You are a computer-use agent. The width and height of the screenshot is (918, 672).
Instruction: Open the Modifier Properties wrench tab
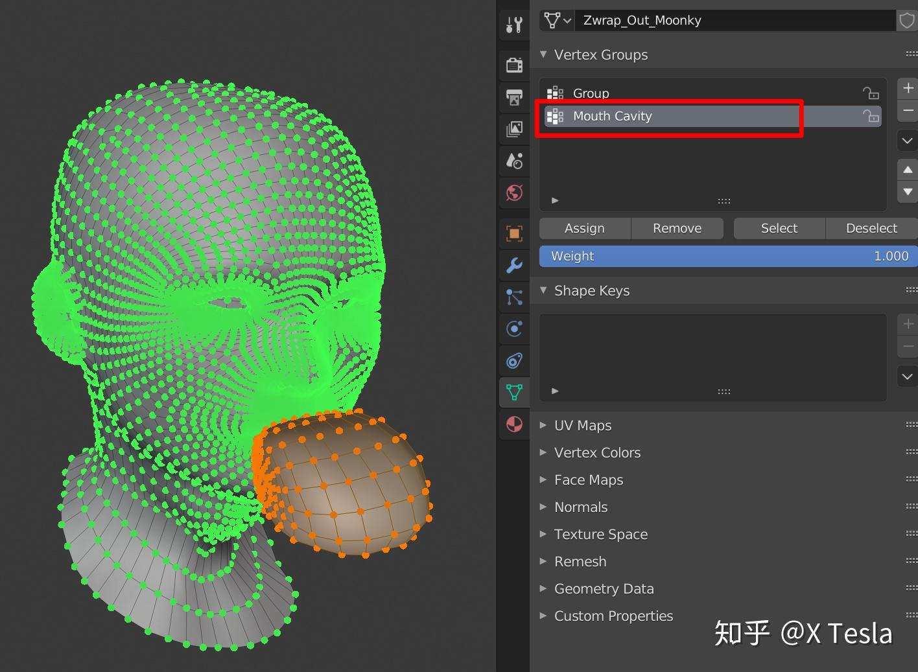point(514,265)
